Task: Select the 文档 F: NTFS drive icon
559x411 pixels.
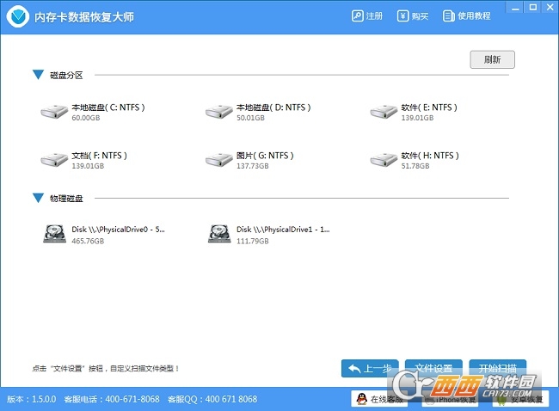Action: (x=54, y=160)
